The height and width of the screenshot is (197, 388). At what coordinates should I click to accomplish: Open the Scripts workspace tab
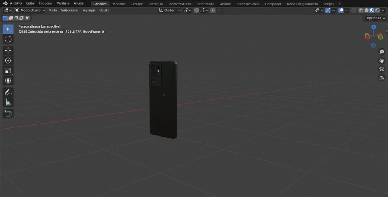pyautogui.click(x=329, y=4)
